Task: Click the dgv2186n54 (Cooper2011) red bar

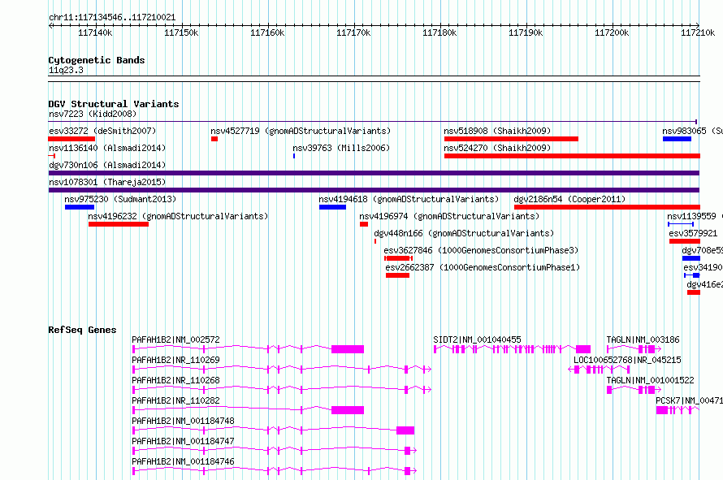Action: (607, 207)
